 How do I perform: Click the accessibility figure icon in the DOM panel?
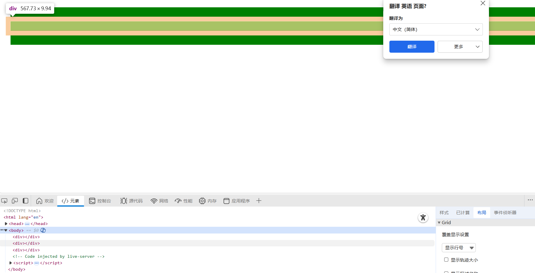click(423, 217)
